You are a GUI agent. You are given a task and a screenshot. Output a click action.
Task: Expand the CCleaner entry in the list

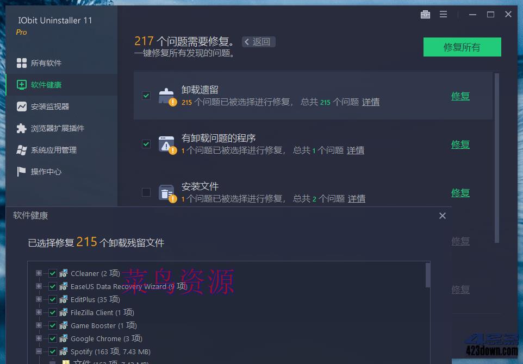pyautogui.click(x=39, y=273)
